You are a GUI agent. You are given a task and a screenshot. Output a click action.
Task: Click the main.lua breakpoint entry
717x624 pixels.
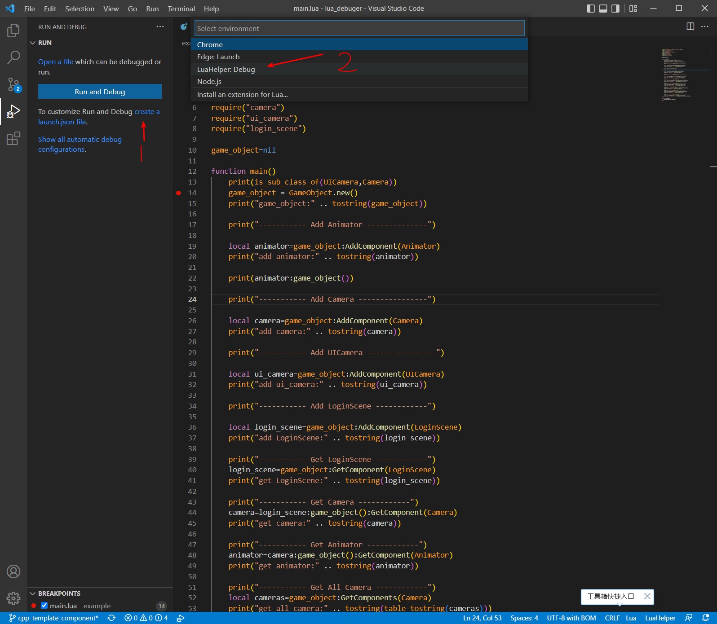coord(100,606)
